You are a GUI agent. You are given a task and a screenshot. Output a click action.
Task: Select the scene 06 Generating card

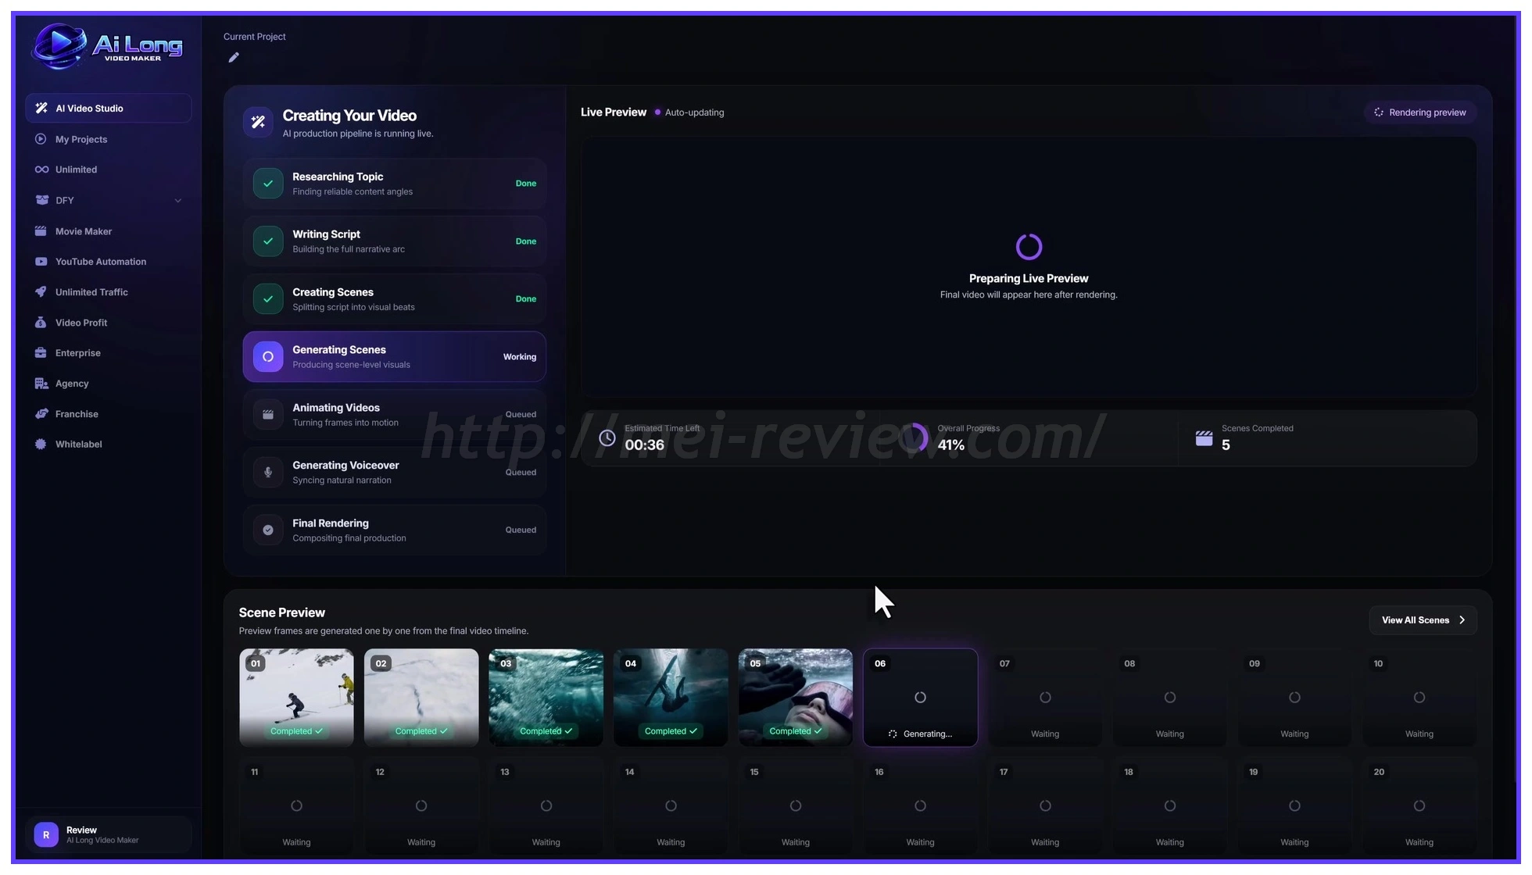coord(920,698)
